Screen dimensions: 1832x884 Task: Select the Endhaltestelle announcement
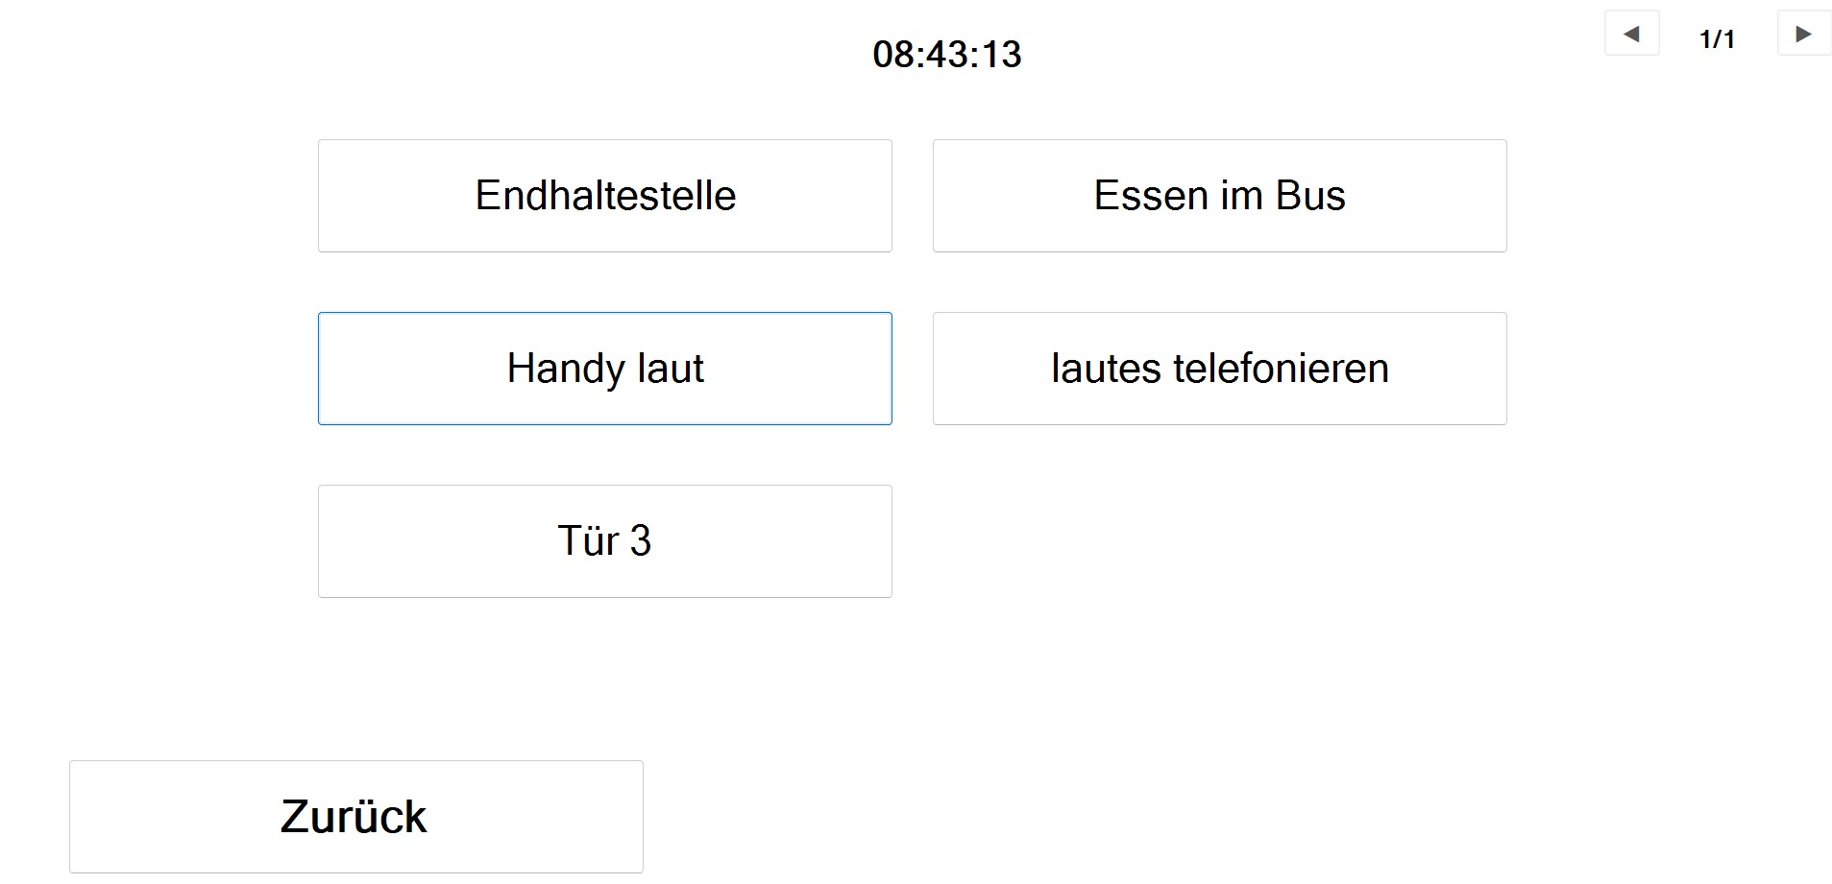click(x=604, y=195)
